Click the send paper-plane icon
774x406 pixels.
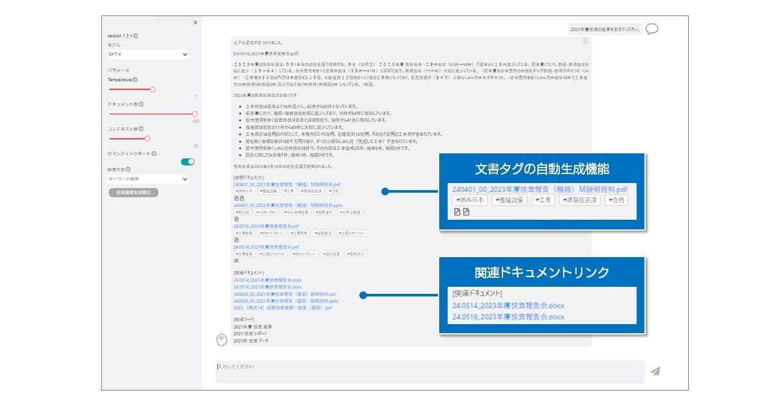[655, 371]
